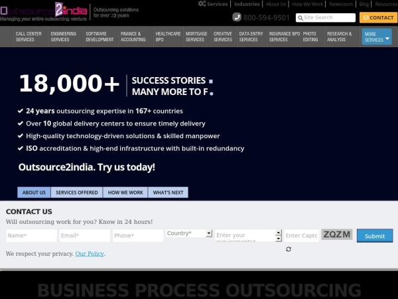The image size is (398, 299).
Task: Click the Services gear icon
Action: (x=202, y=4)
